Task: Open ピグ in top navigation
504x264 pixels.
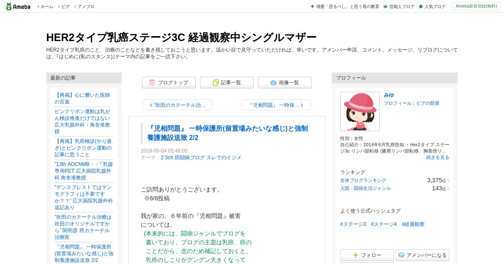Action: pyautogui.click(x=66, y=7)
